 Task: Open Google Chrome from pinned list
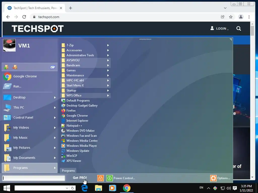[30, 76]
